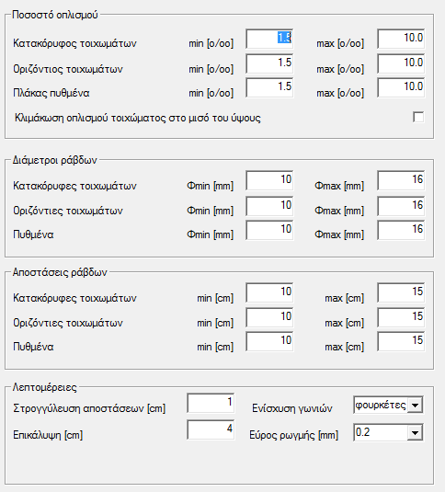Click max [cm] field for Κατακόρυφες τοιχωμάτων spacing
Screen dimensions: 445x492
[401, 292]
